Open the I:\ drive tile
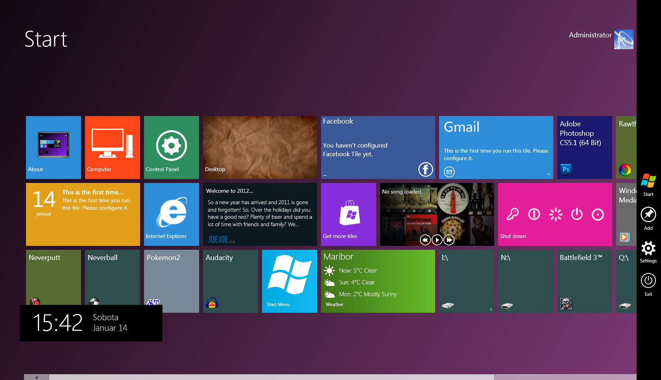This screenshot has height=380, width=661. [x=467, y=281]
